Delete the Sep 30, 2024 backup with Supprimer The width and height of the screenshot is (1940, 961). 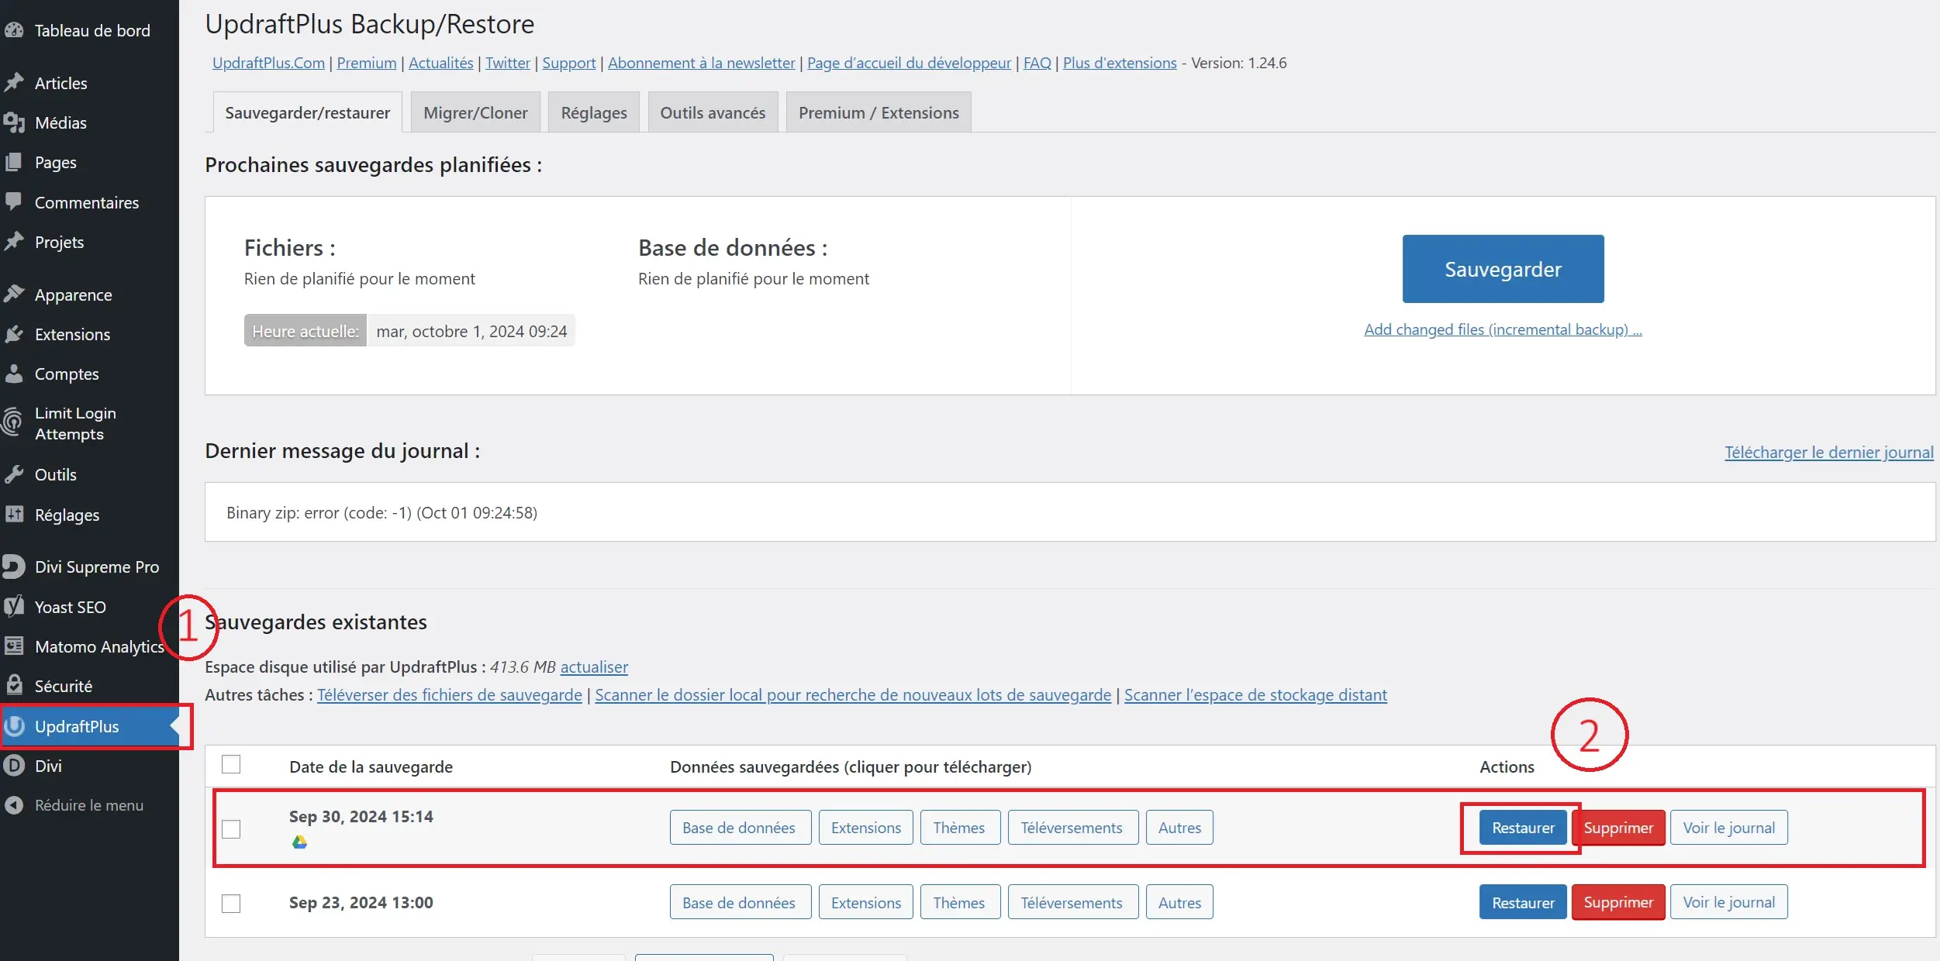1618,828
